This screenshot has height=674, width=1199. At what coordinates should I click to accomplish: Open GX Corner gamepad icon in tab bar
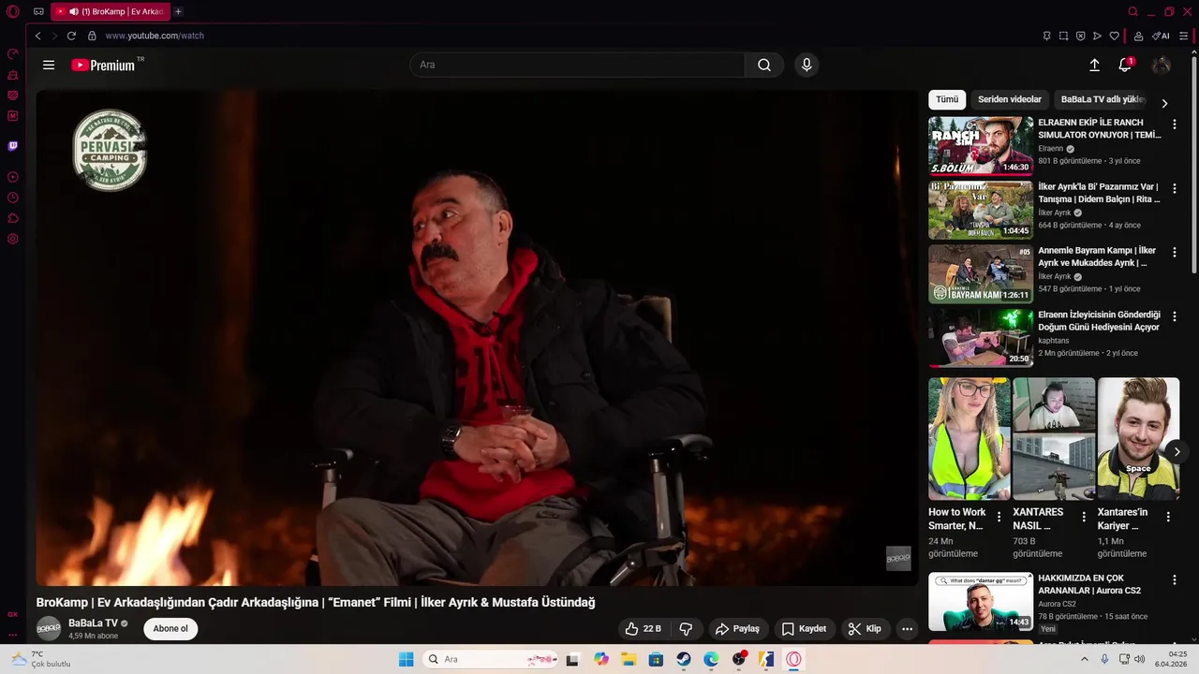[38, 12]
